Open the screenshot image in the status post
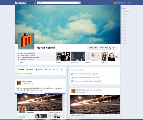 click(x=40, y=106)
